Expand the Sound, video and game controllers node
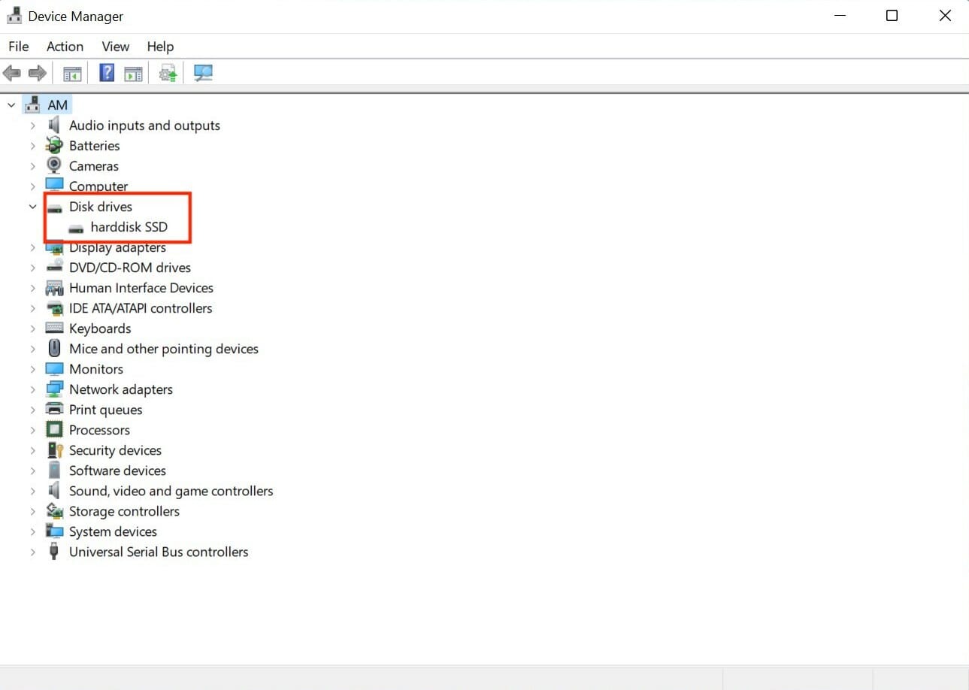 click(x=32, y=491)
